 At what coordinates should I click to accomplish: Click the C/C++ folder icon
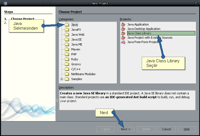click(x=67, y=69)
